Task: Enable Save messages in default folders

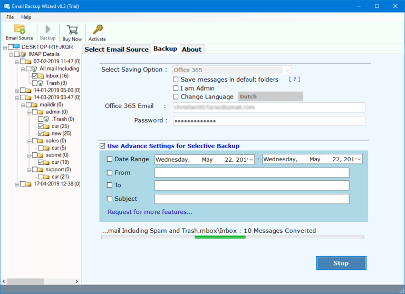Action: click(176, 80)
